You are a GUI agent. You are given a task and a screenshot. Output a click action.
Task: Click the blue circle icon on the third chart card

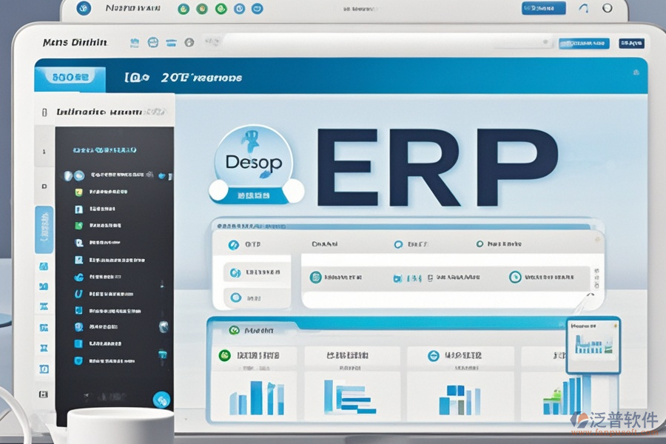434,356
